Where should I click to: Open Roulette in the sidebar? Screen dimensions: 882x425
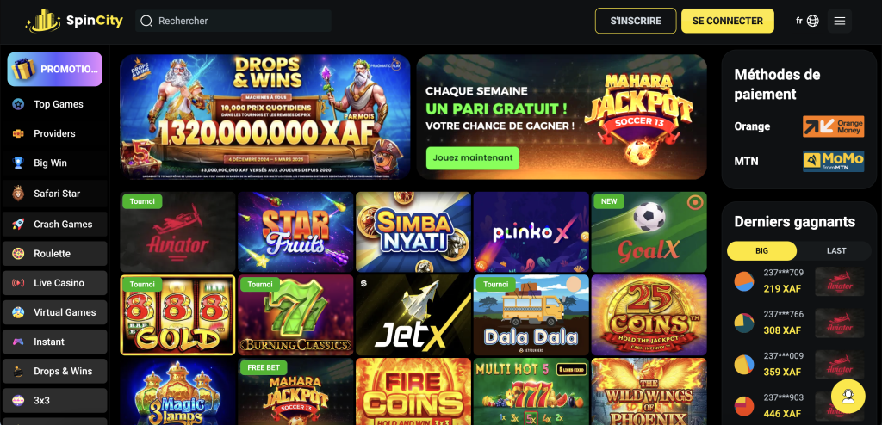pos(54,254)
